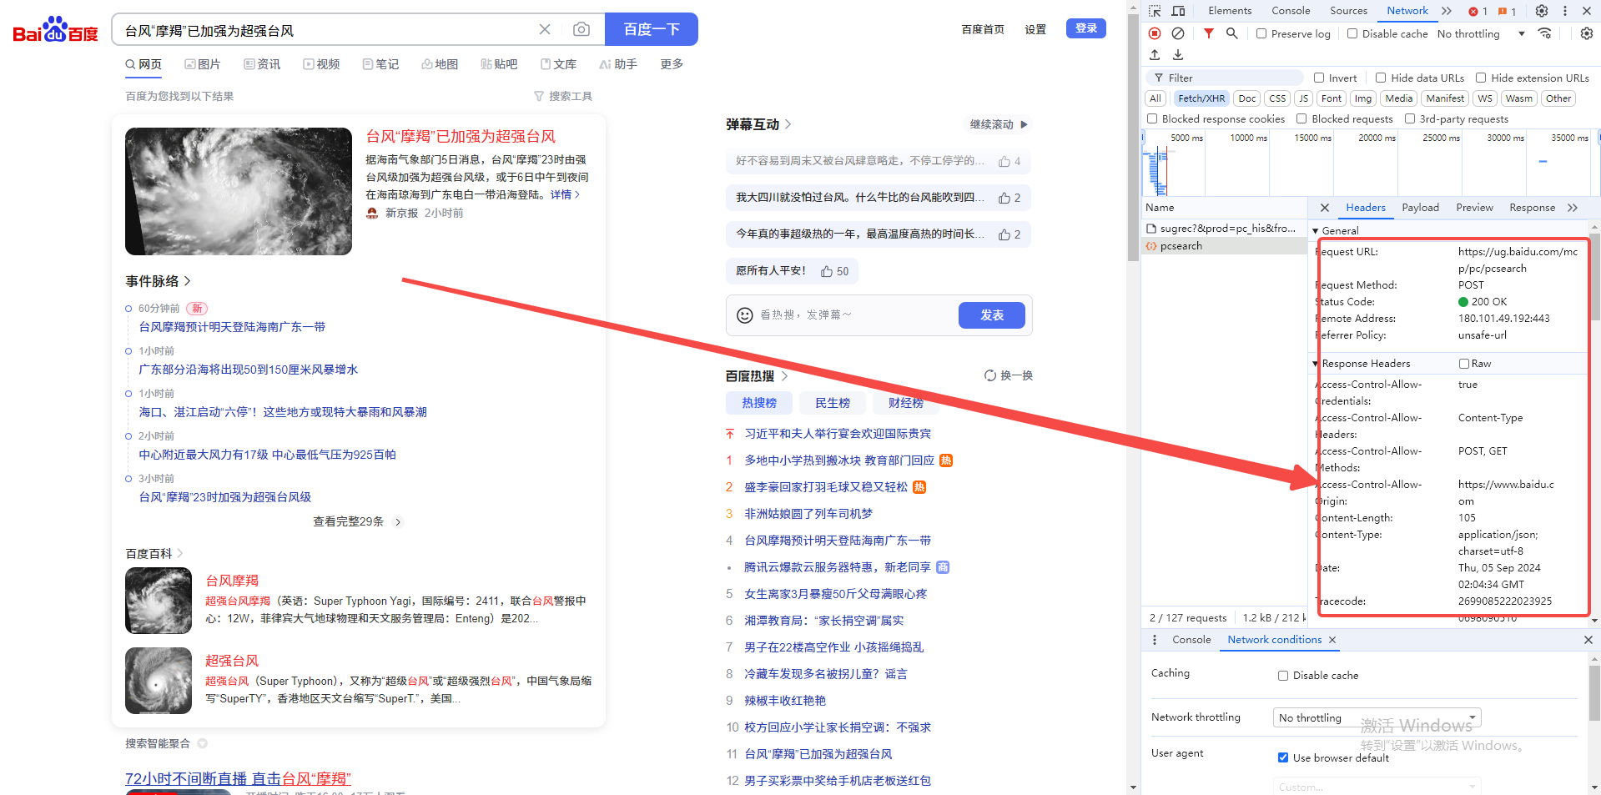1601x795 pixels.
Task: Check 3rd-party requests
Action: tap(1410, 118)
